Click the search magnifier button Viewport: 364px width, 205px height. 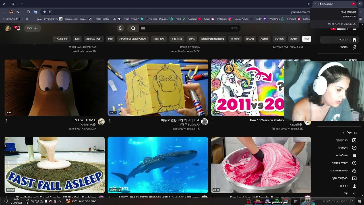133,28
